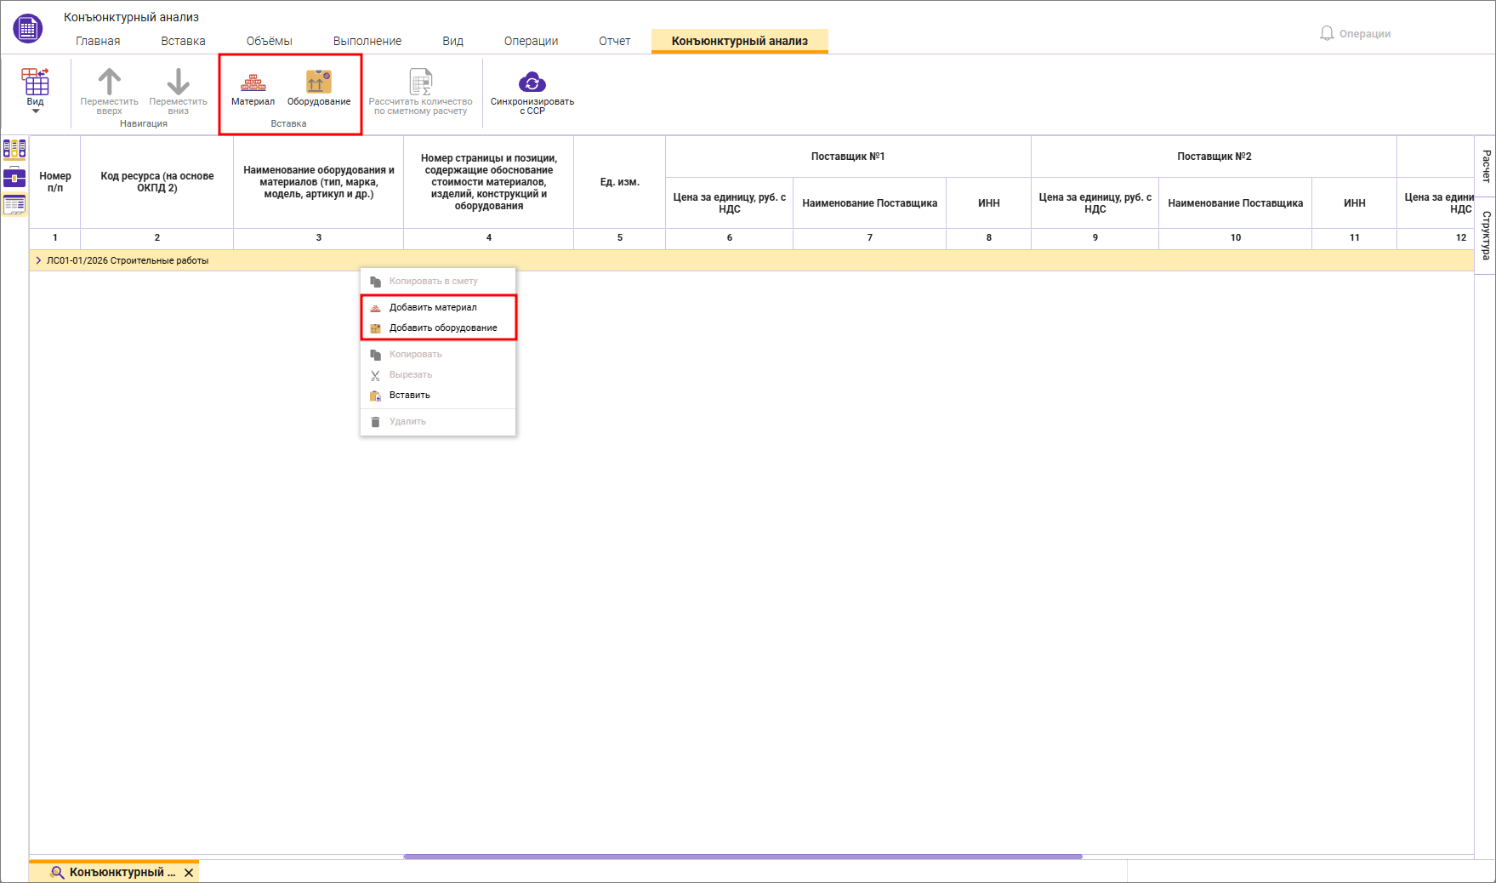Switch to the Операции ribbon tab

point(532,41)
